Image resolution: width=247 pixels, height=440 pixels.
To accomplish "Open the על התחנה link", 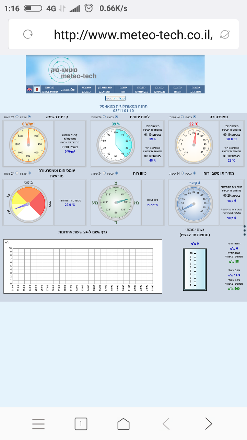I will [x=68, y=89].
